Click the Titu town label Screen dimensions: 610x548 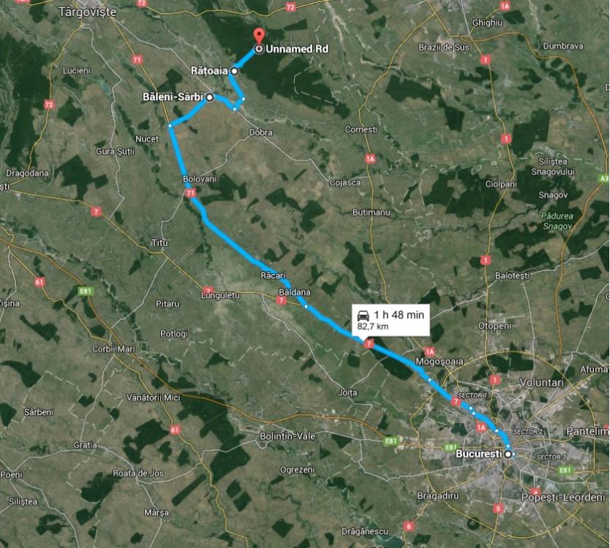(x=159, y=243)
